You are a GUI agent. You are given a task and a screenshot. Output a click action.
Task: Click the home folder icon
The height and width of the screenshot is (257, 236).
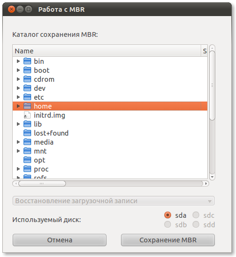tap(27, 106)
